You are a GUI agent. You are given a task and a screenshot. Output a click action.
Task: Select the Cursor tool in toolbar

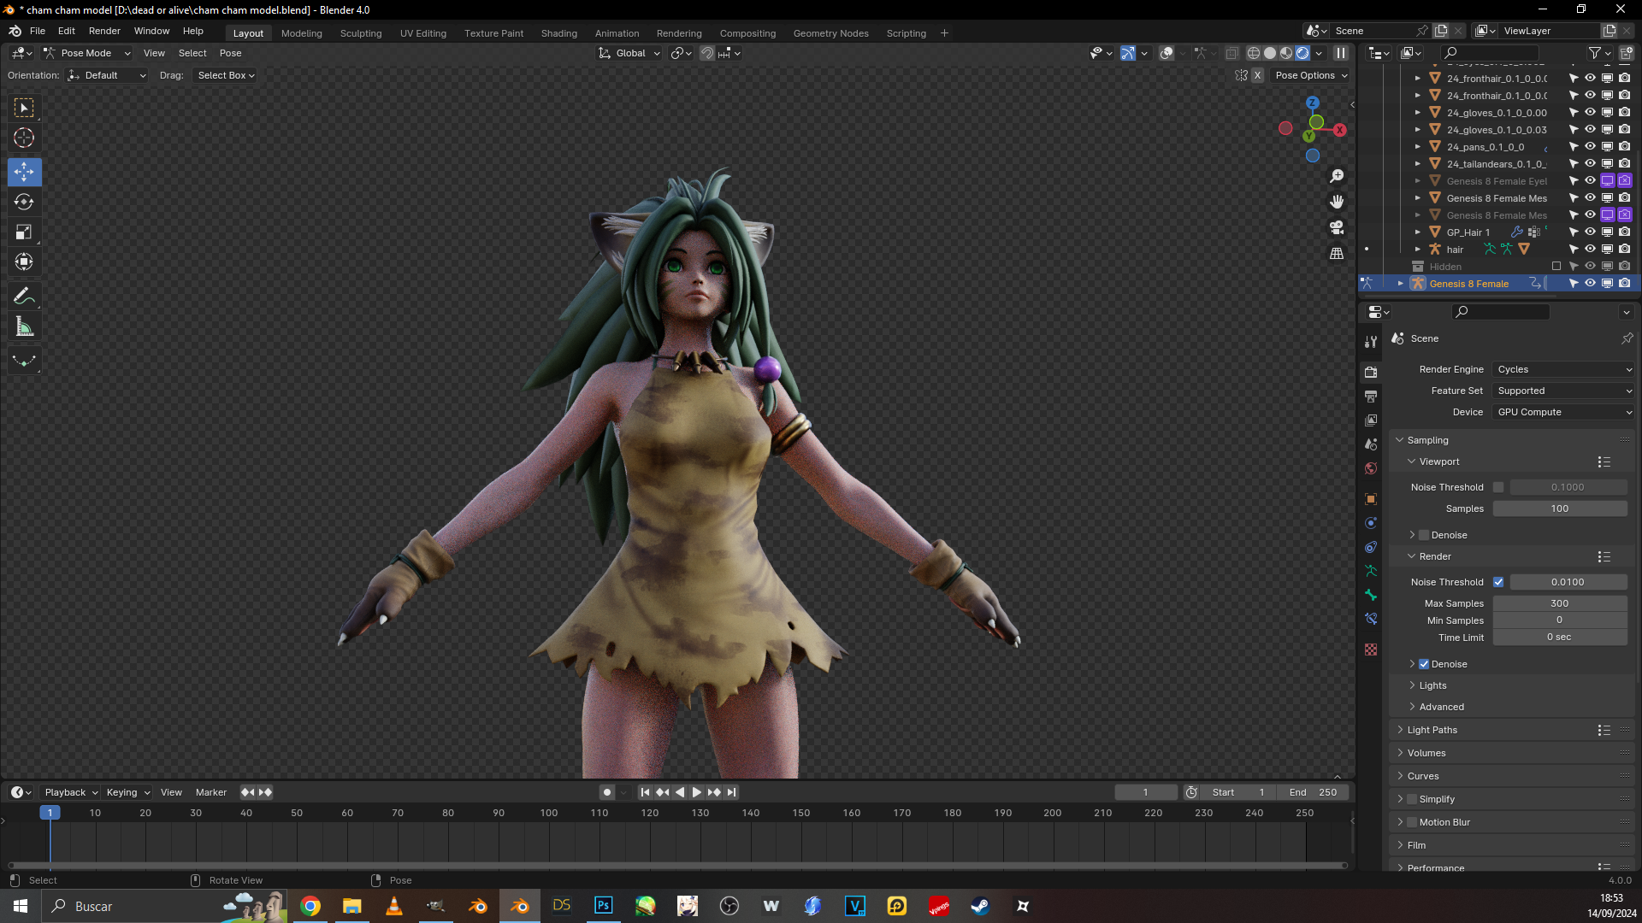(x=24, y=138)
